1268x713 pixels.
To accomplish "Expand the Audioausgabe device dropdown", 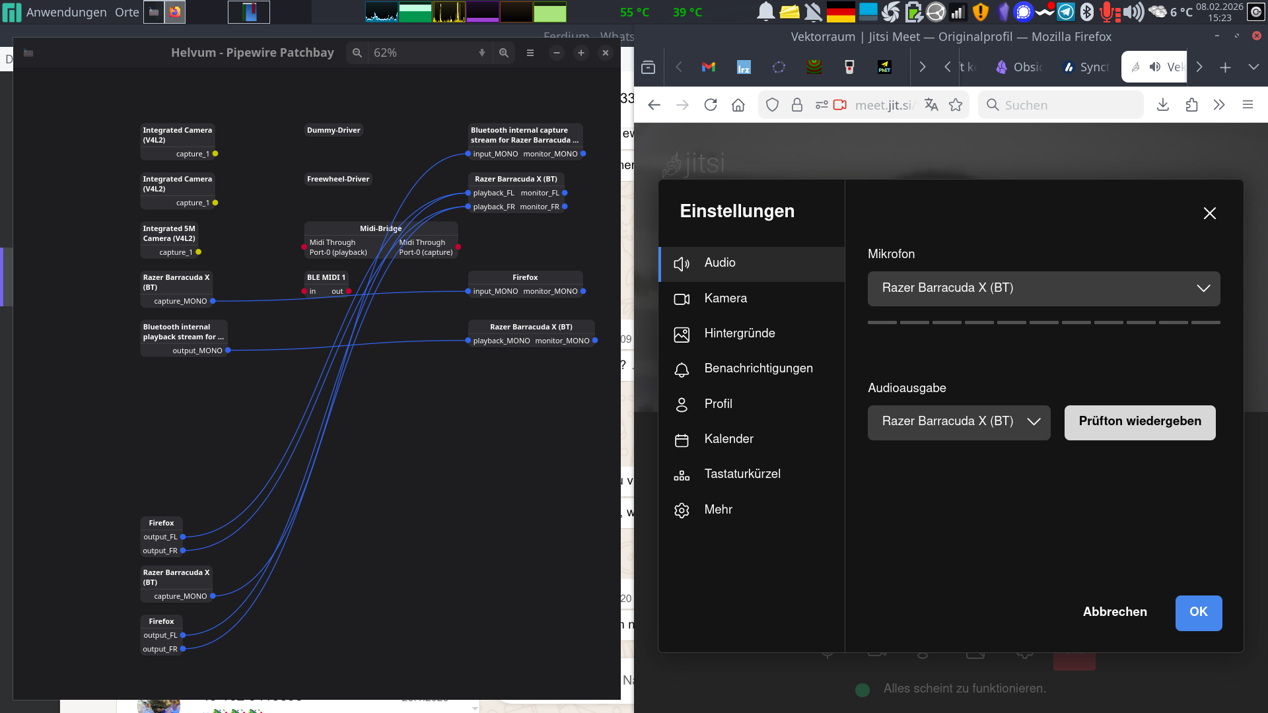I will pyautogui.click(x=959, y=422).
